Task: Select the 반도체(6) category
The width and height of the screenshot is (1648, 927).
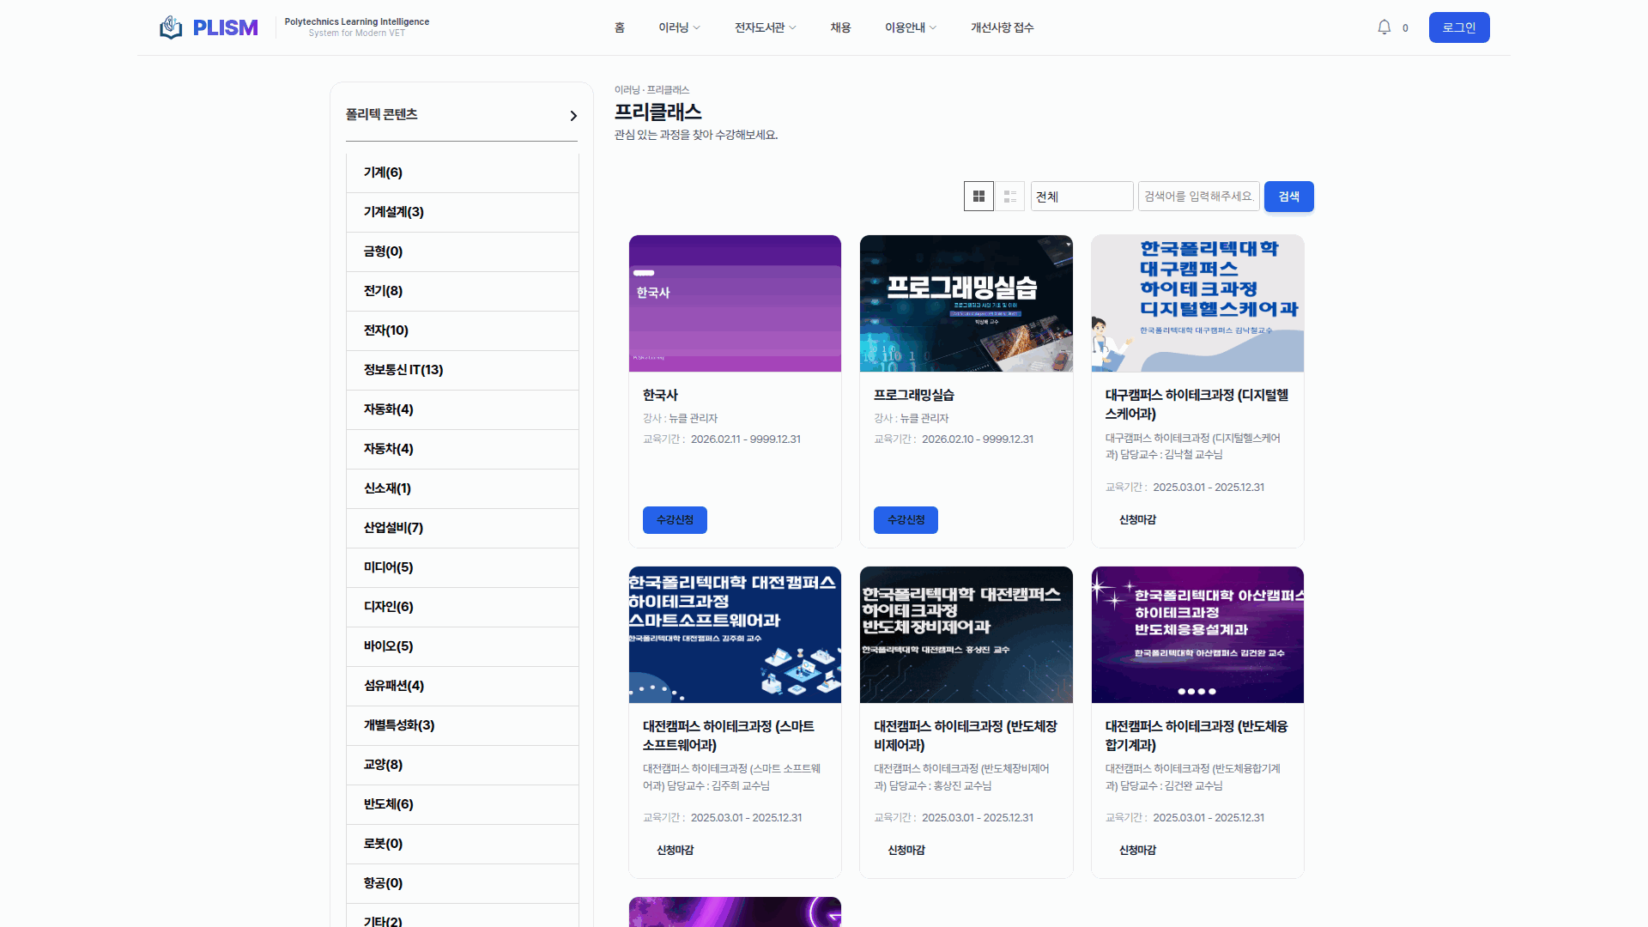Action: pos(387,804)
